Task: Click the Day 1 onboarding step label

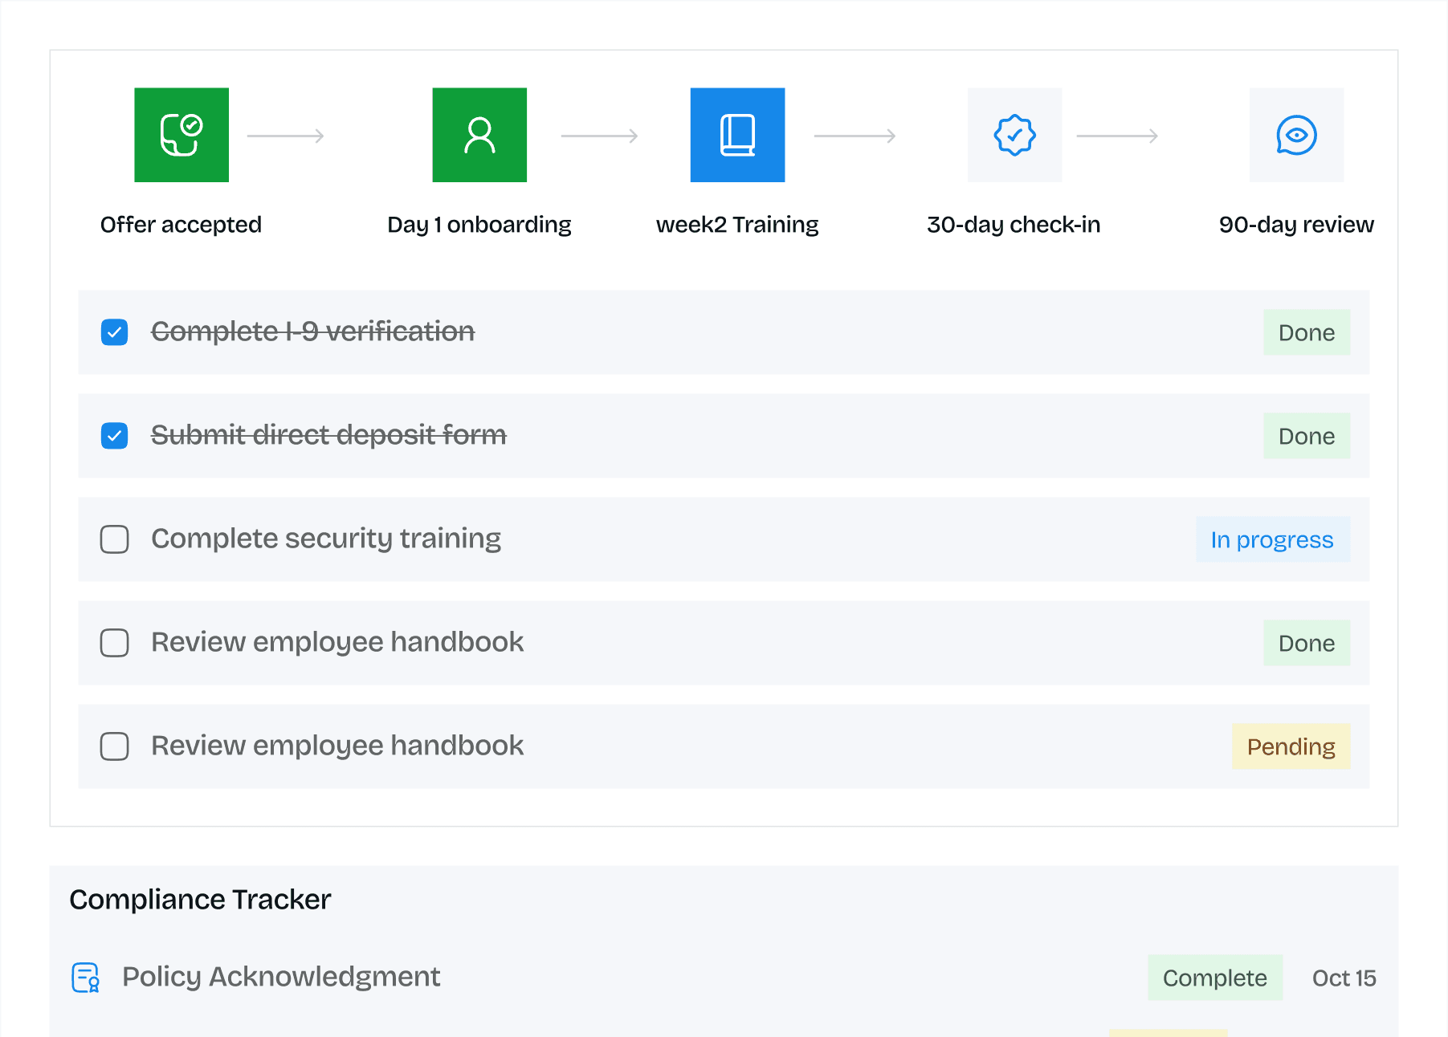Action: pos(479,225)
